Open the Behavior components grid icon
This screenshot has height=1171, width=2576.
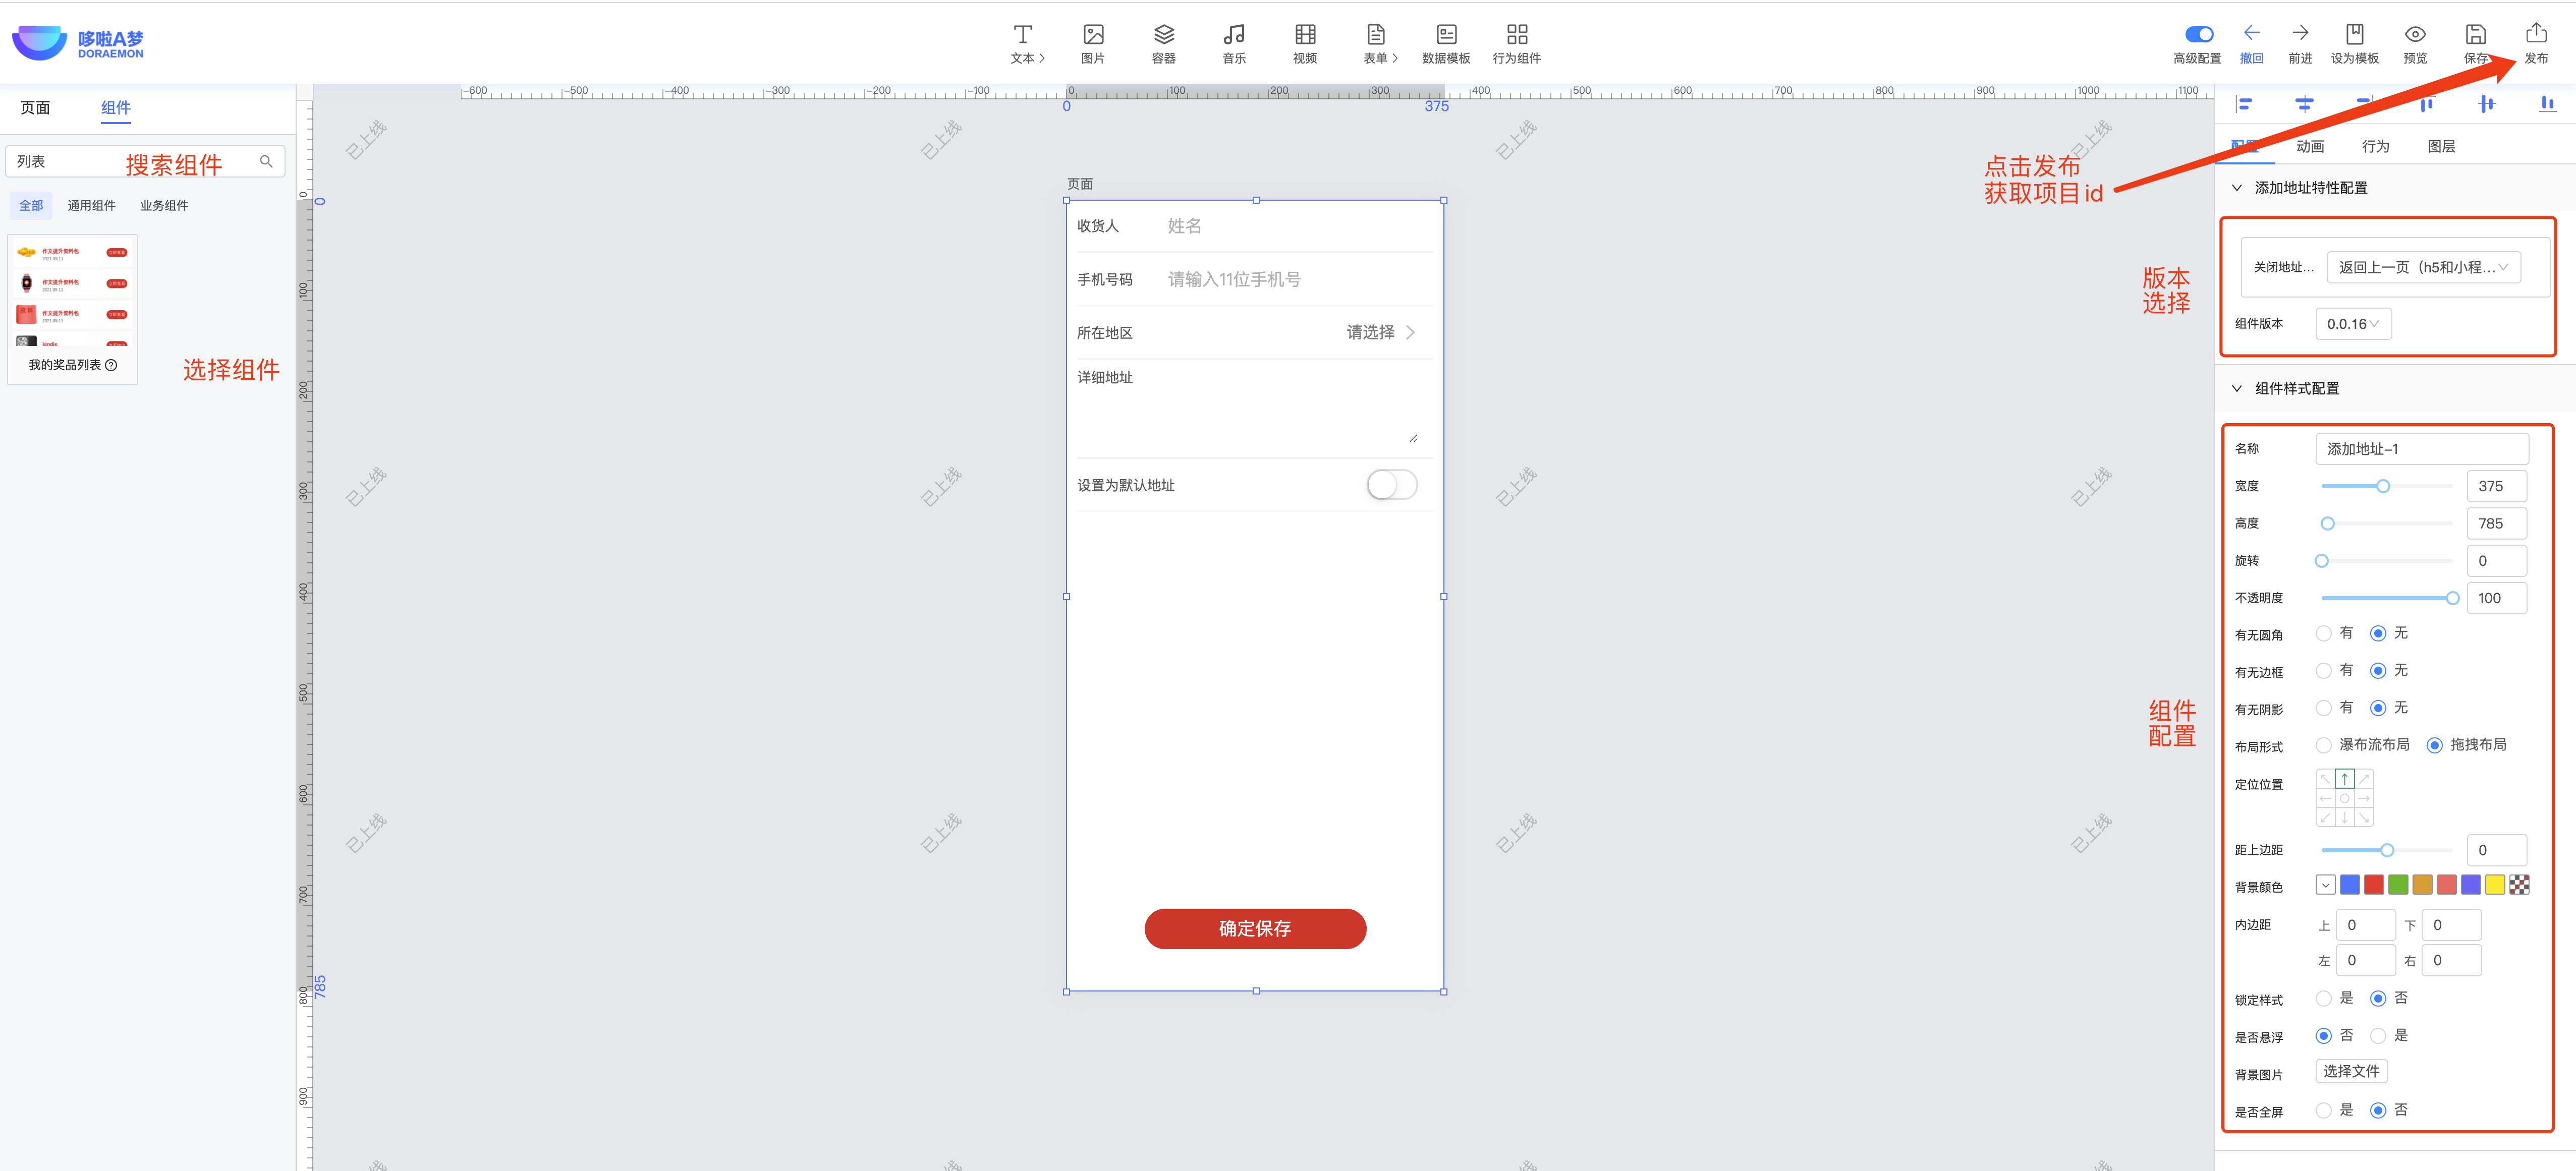tap(1516, 35)
